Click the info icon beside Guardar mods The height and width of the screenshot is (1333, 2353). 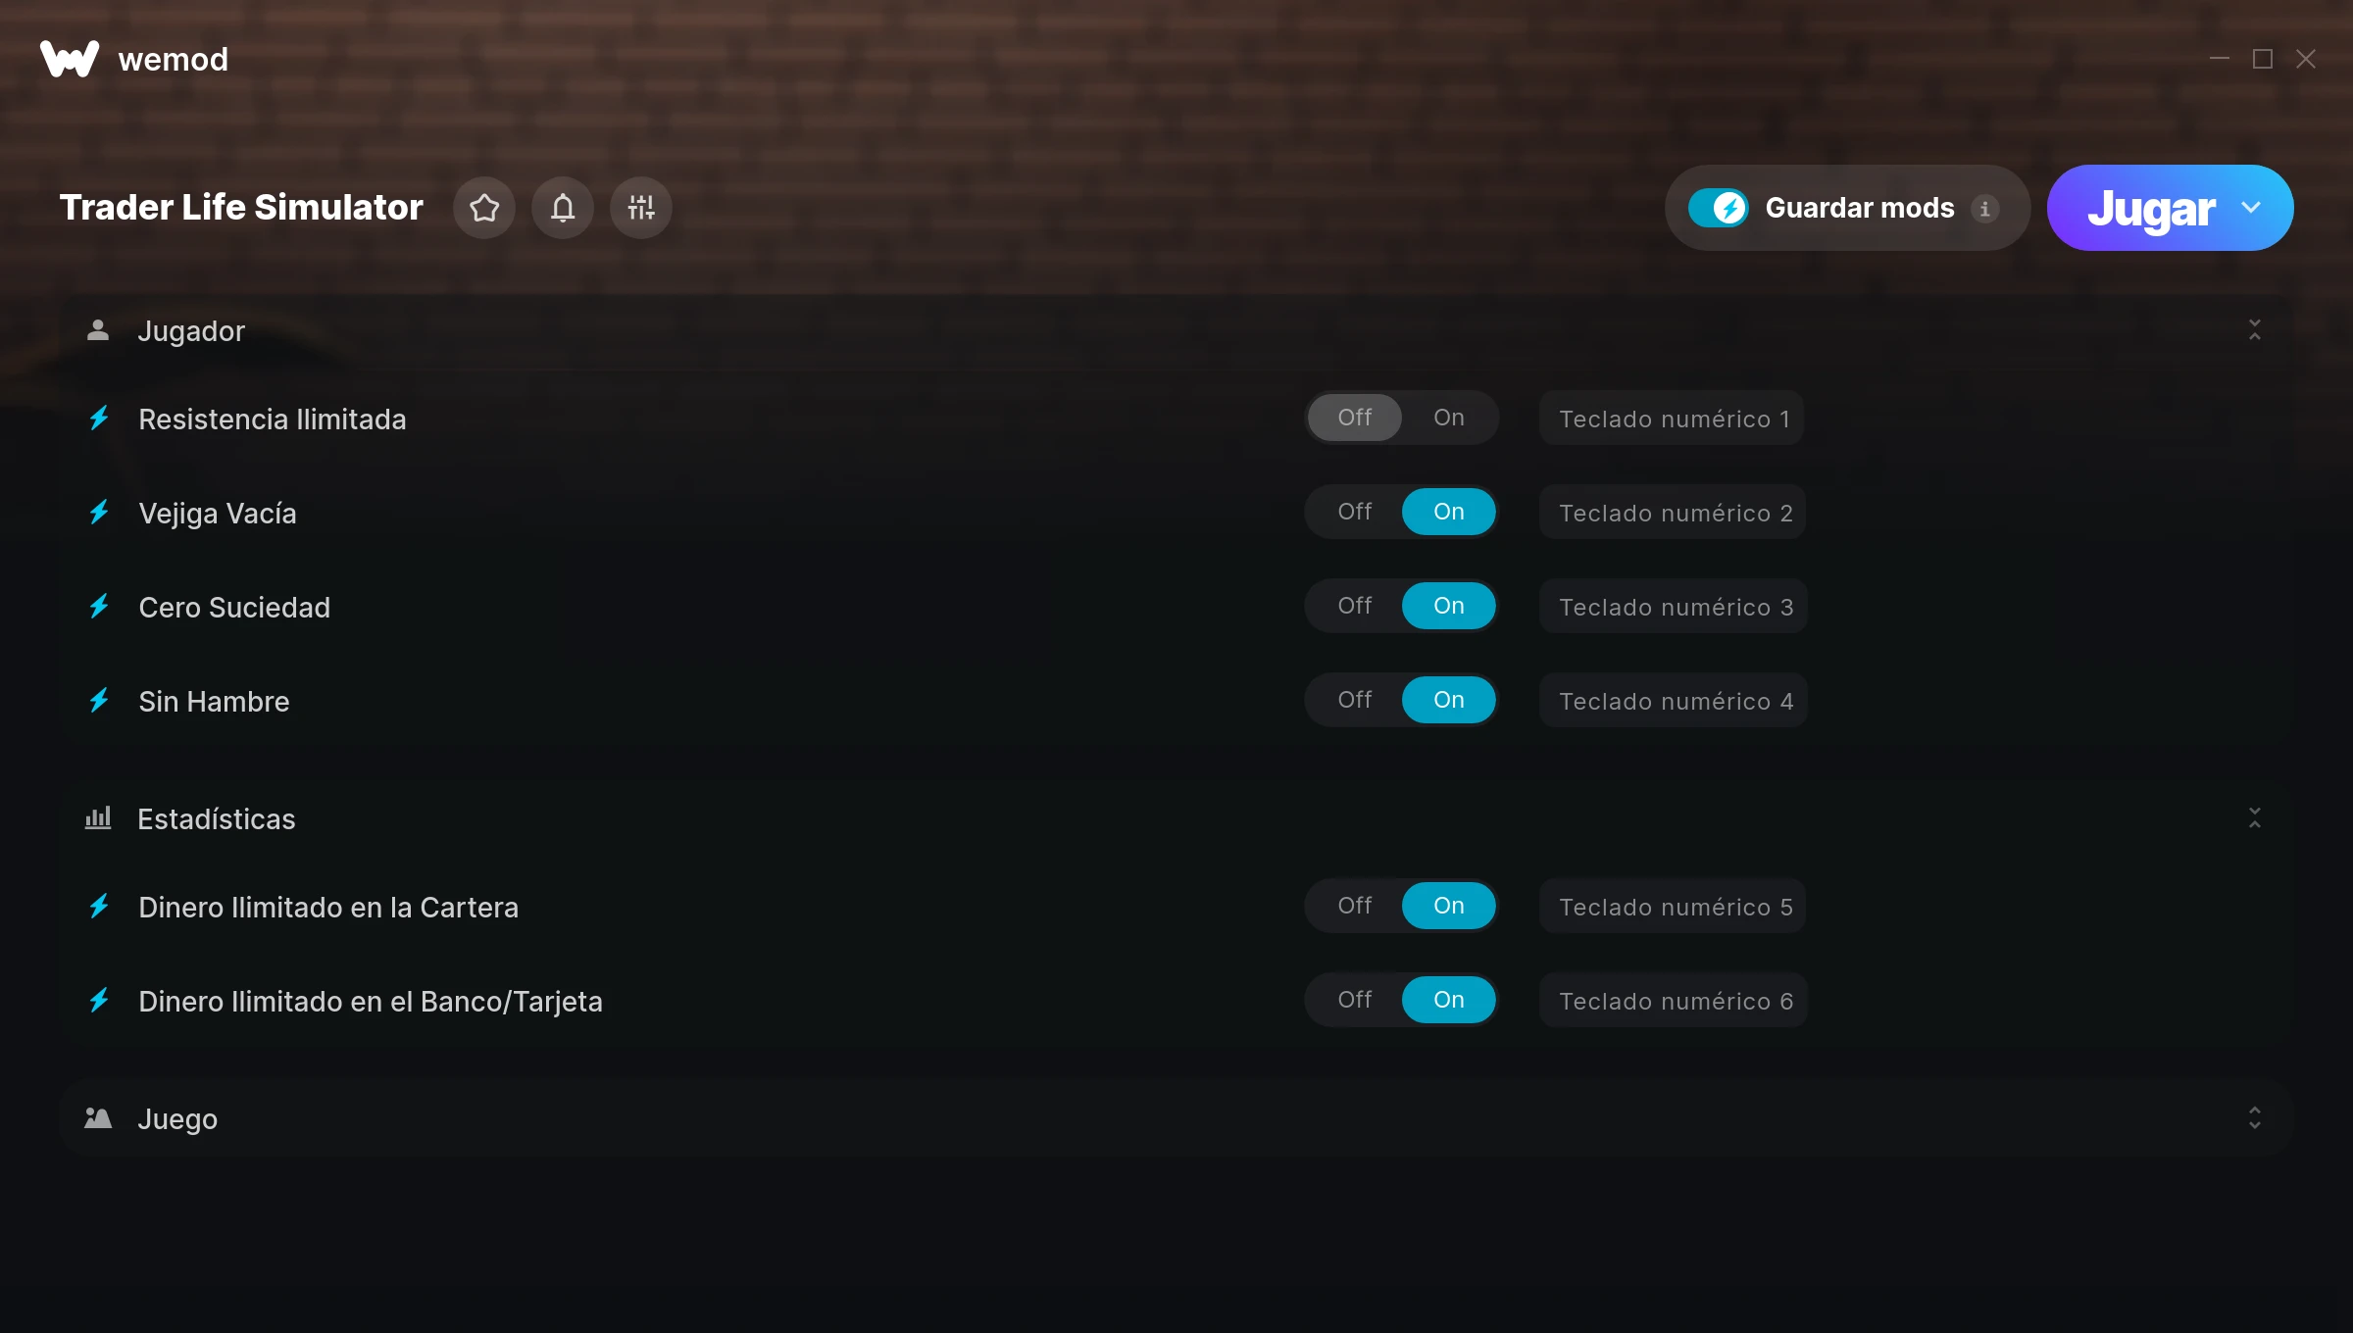[x=1984, y=209]
